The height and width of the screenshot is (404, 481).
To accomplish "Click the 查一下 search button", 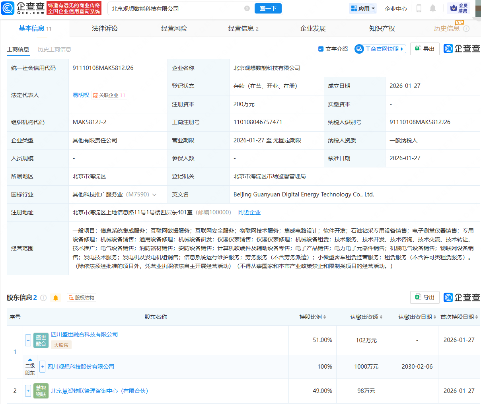I will (268, 8).
